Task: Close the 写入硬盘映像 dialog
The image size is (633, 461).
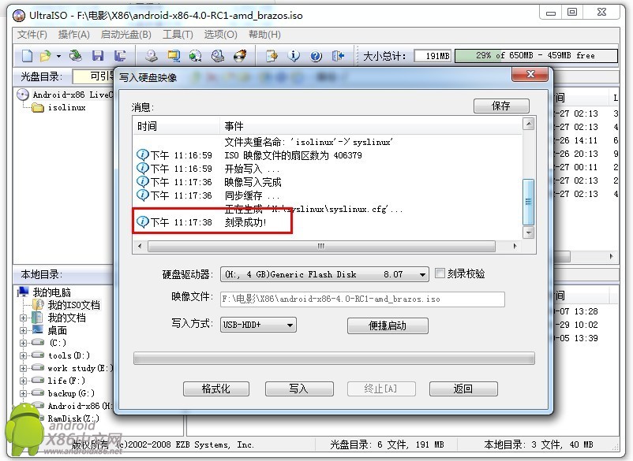Action: coord(530,74)
